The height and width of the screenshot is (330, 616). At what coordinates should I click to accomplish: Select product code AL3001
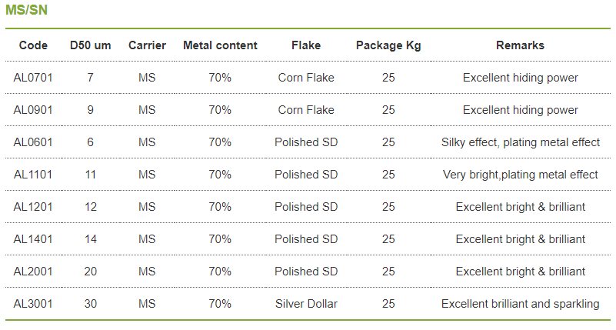(x=33, y=303)
